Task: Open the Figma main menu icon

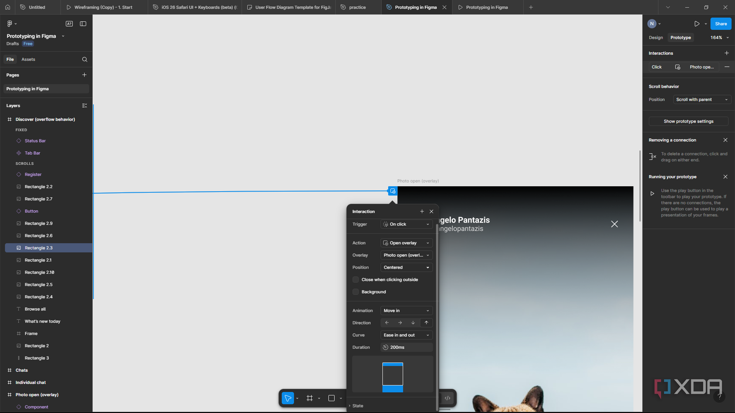Action: (10, 24)
